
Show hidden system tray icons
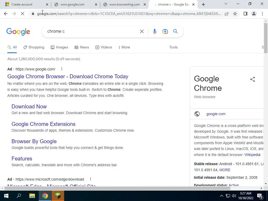click(x=221, y=196)
